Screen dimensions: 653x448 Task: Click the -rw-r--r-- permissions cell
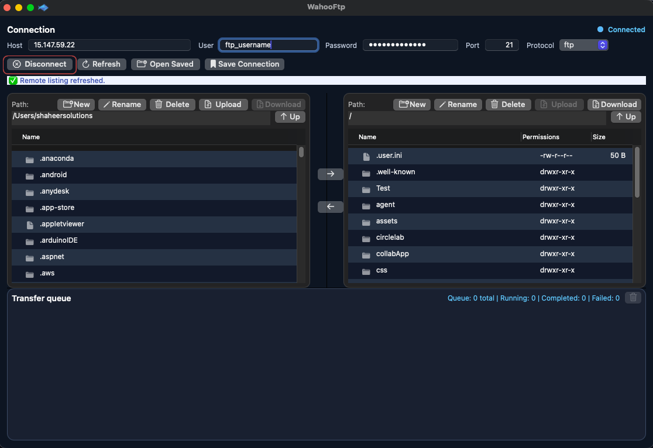coord(556,156)
